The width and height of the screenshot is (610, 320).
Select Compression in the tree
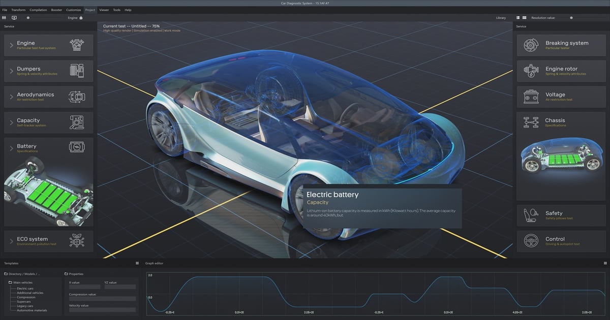(x=26, y=297)
